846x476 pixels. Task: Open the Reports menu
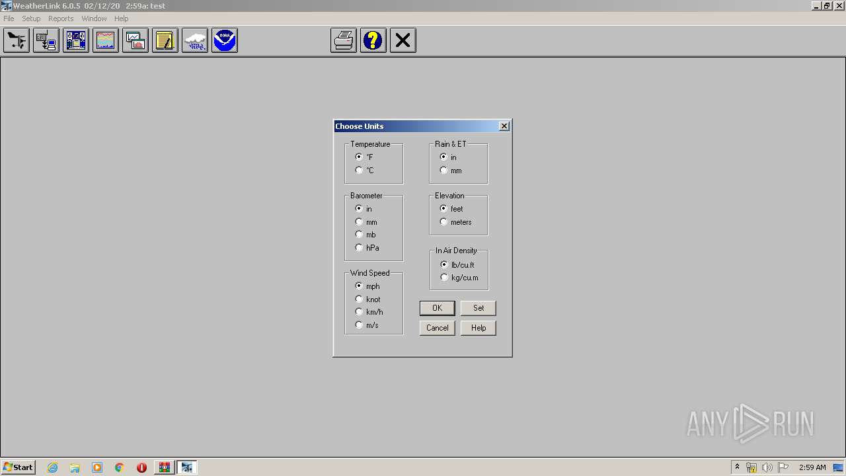pos(61,19)
